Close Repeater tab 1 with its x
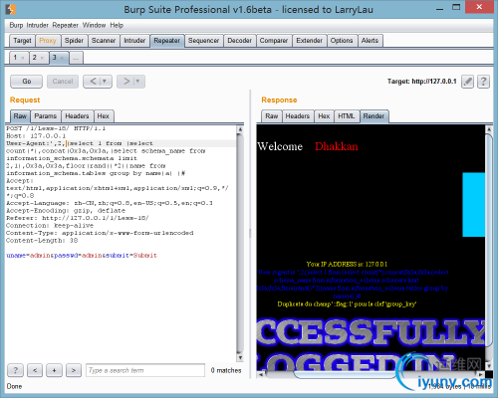This screenshot has width=498, height=398. (x=23, y=58)
